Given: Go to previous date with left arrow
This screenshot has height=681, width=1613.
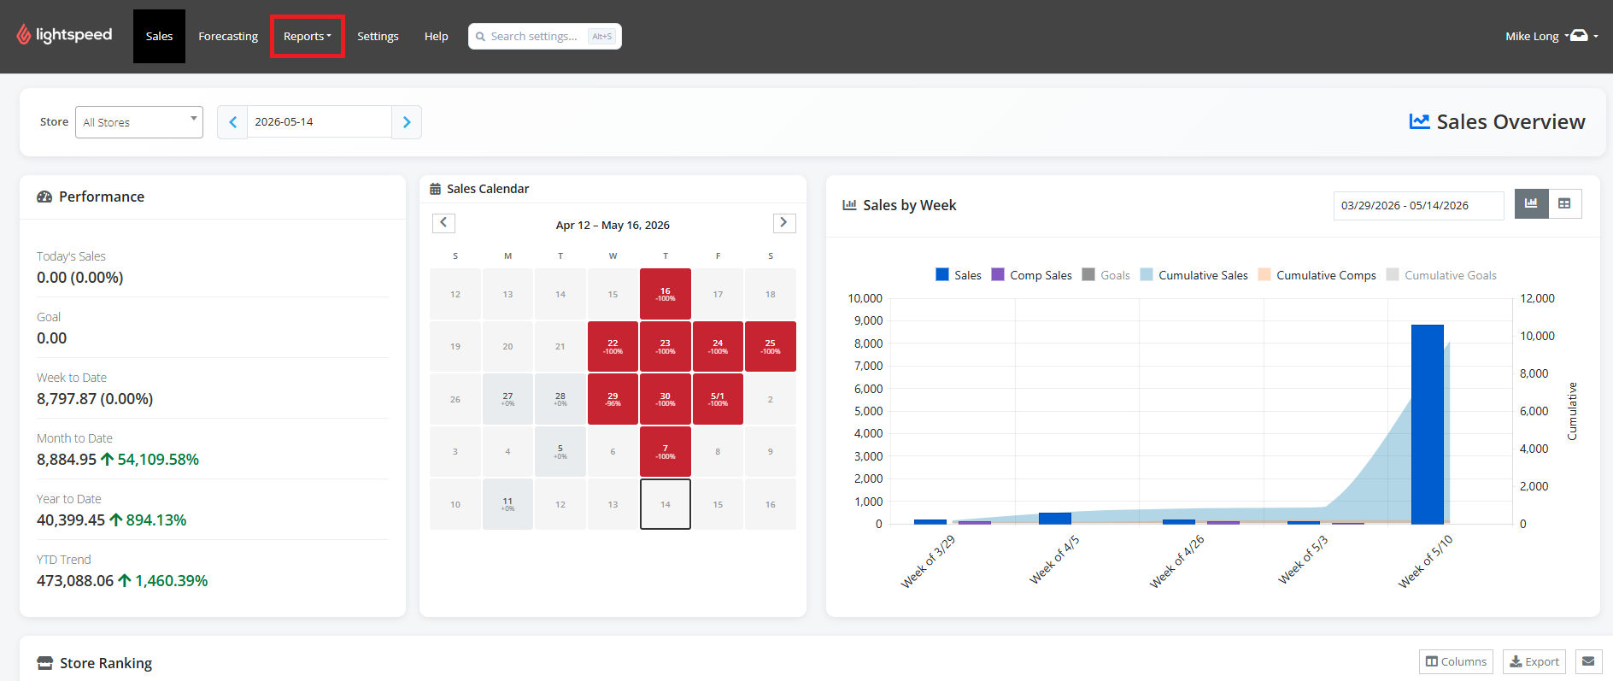Looking at the screenshot, I should pyautogui.click(x=232, y=122).
